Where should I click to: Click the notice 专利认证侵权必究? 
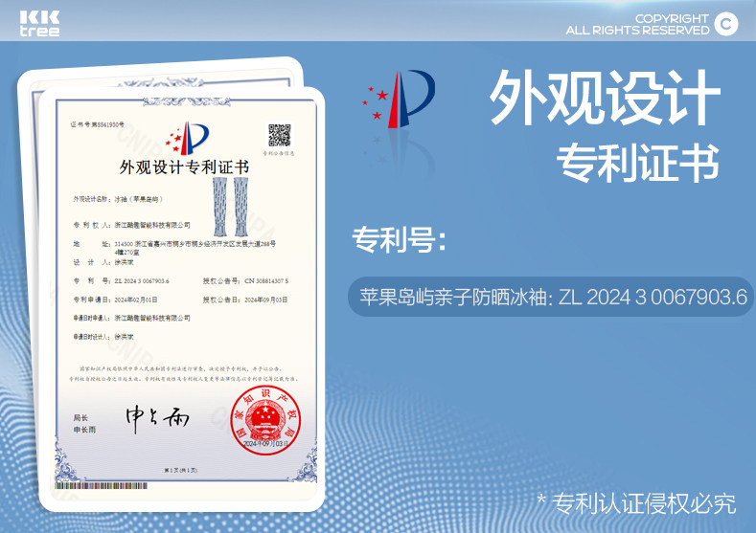(x=636, y=503)
